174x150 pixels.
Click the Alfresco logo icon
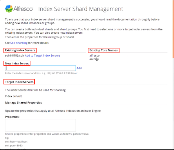click(x=9, y=9)
